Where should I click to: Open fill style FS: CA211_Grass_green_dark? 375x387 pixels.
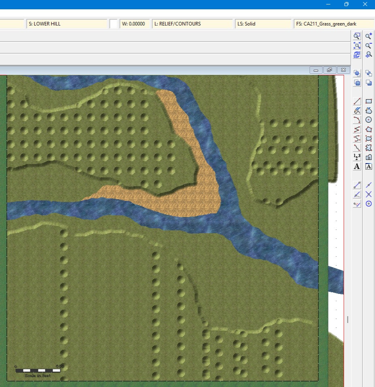(x=333, y=24)
